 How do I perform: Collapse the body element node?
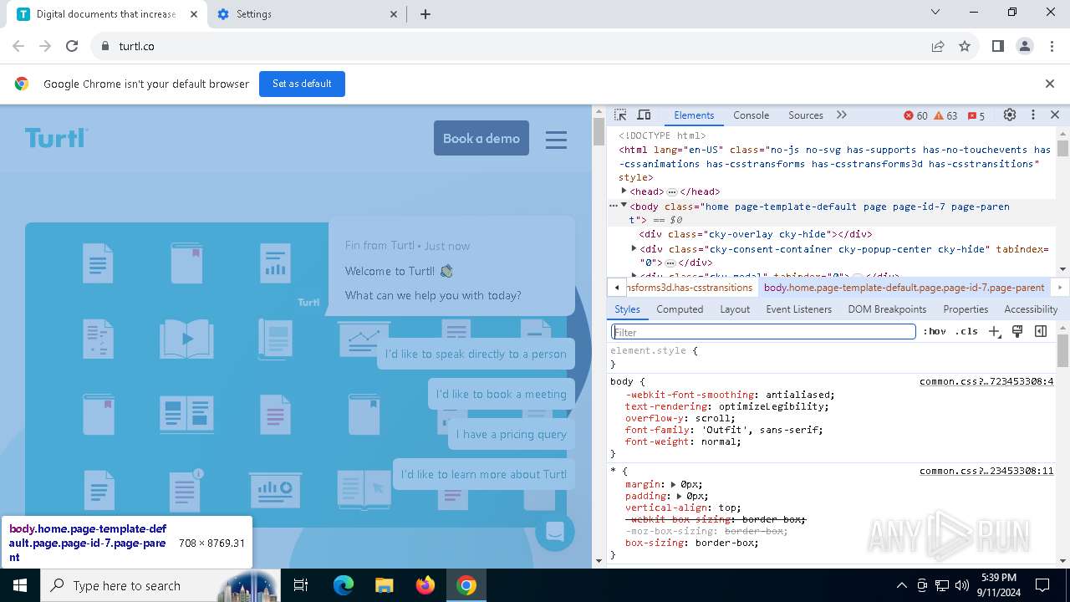[624, 206]
